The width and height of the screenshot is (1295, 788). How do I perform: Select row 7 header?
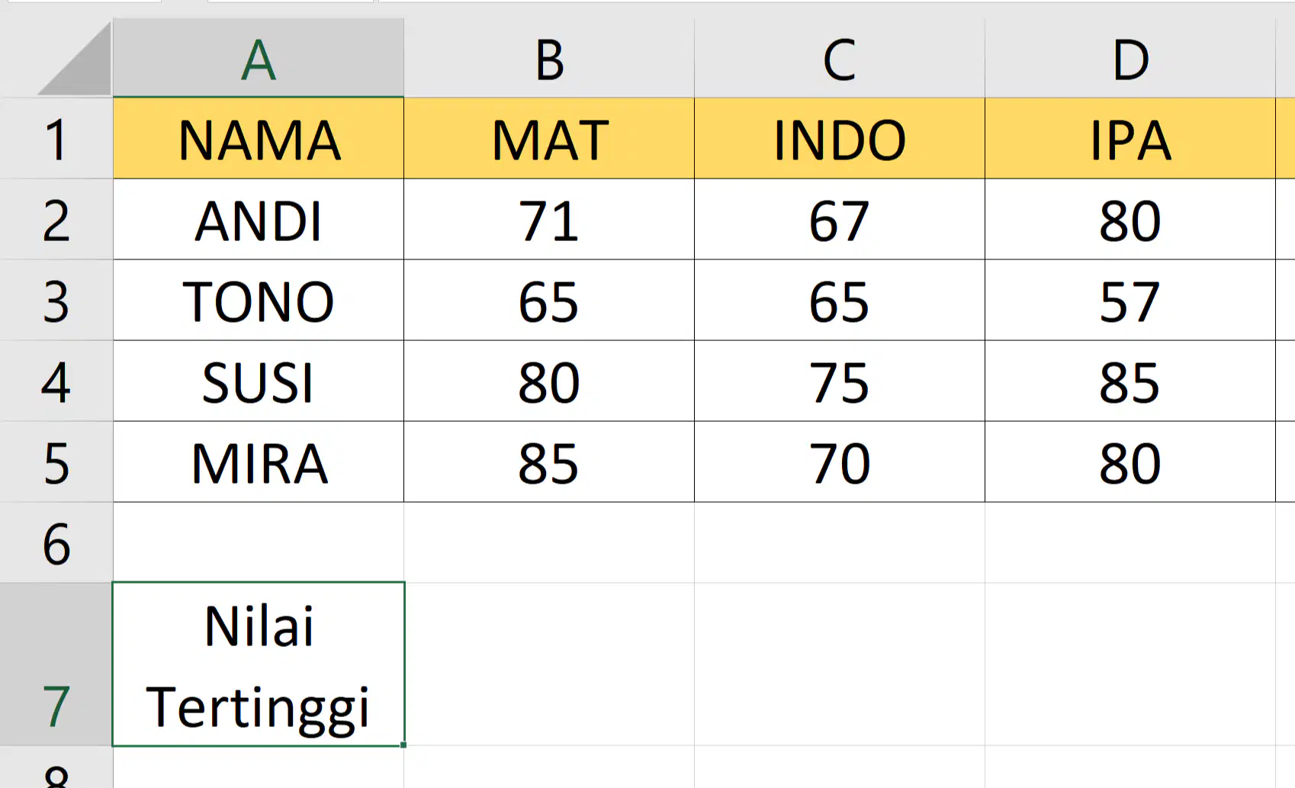(x=56, y=664)
